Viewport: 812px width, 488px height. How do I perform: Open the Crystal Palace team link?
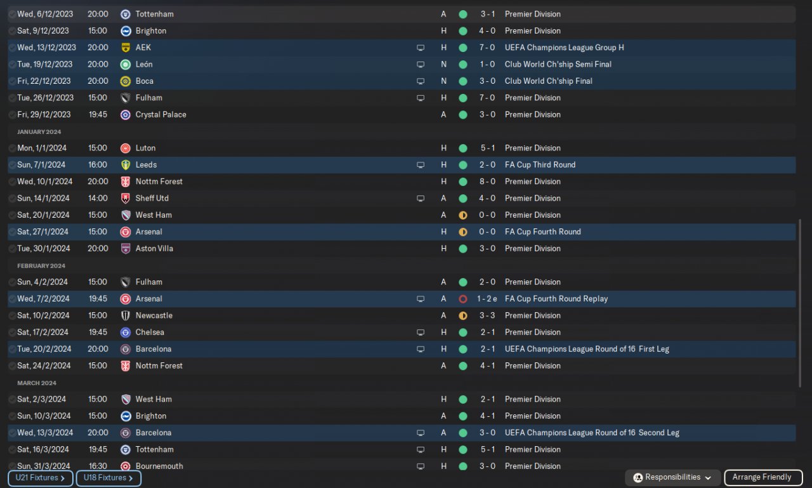160,115
